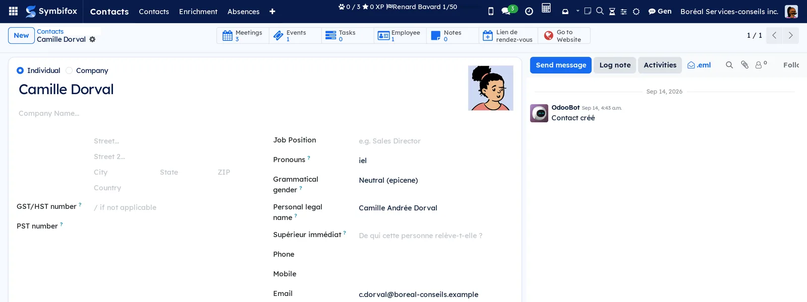Click the .eml export link
Image resolution: width=807 pixels, height=302 pixels.
(x=699, y=65)
